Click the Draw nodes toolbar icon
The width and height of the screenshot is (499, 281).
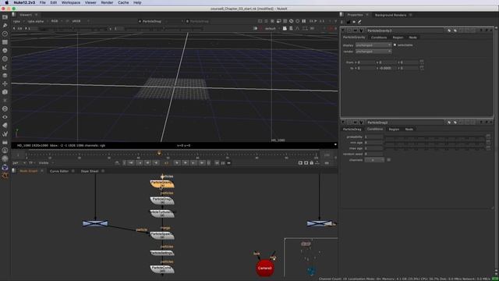point(5,25)
